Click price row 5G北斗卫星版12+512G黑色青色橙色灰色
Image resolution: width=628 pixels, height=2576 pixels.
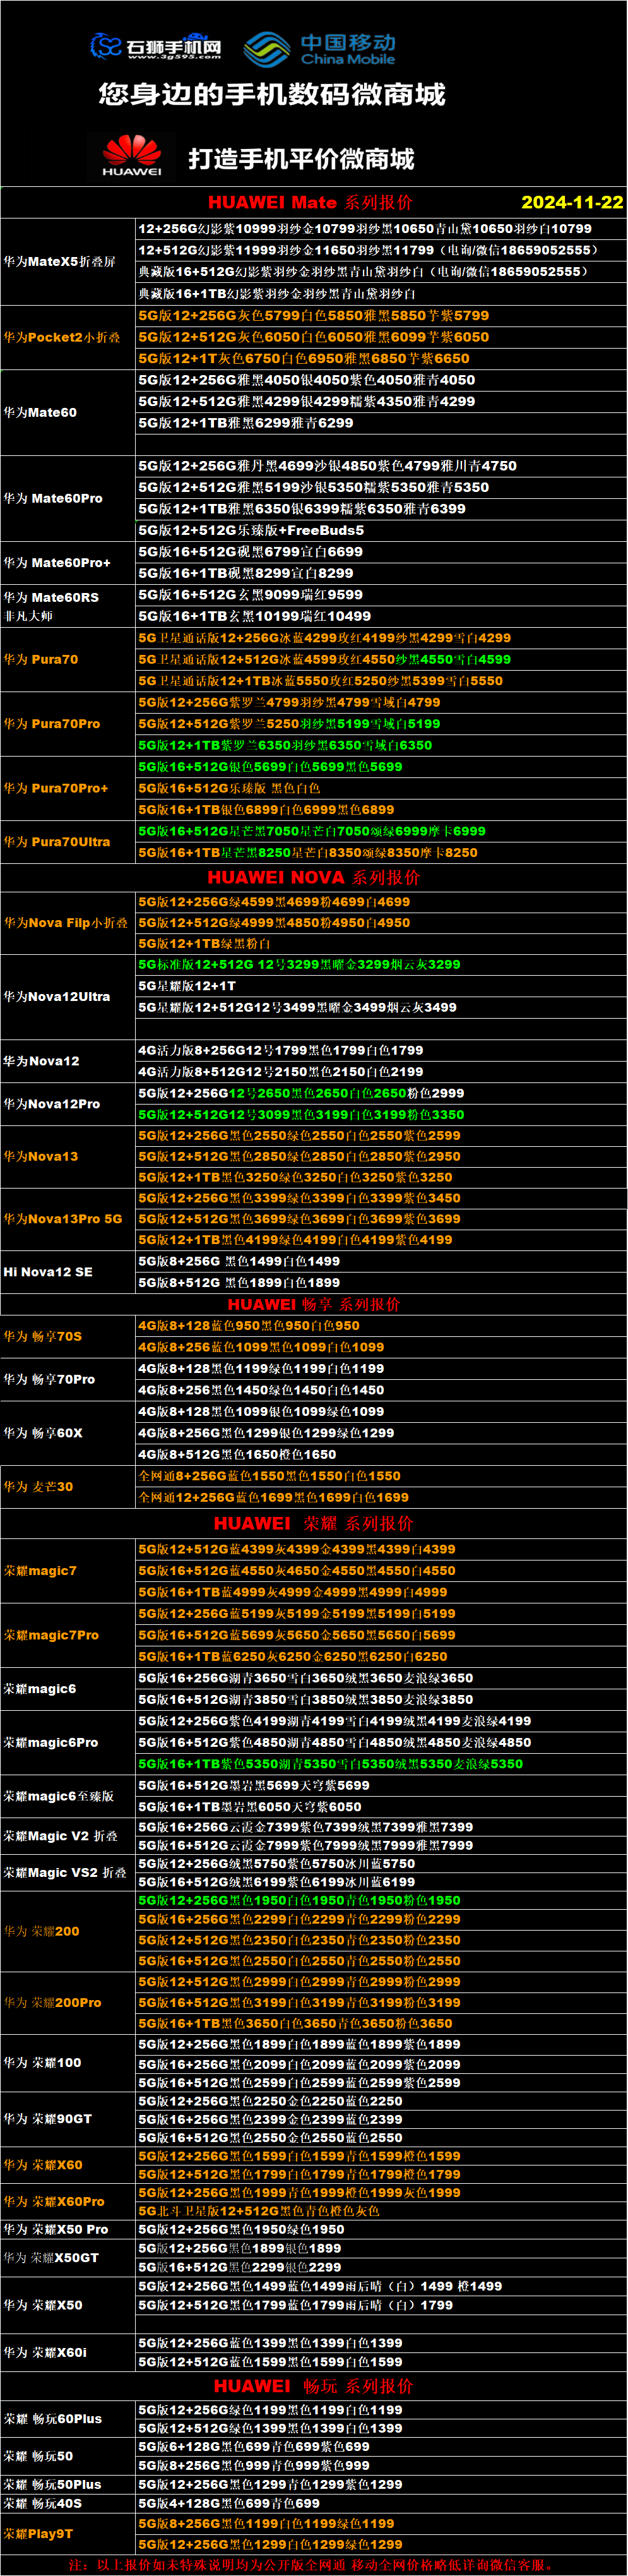click(381, 2210)
